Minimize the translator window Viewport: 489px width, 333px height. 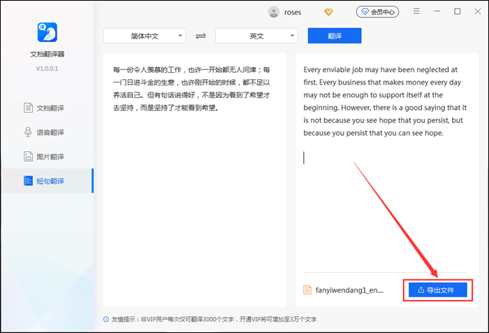437,12
